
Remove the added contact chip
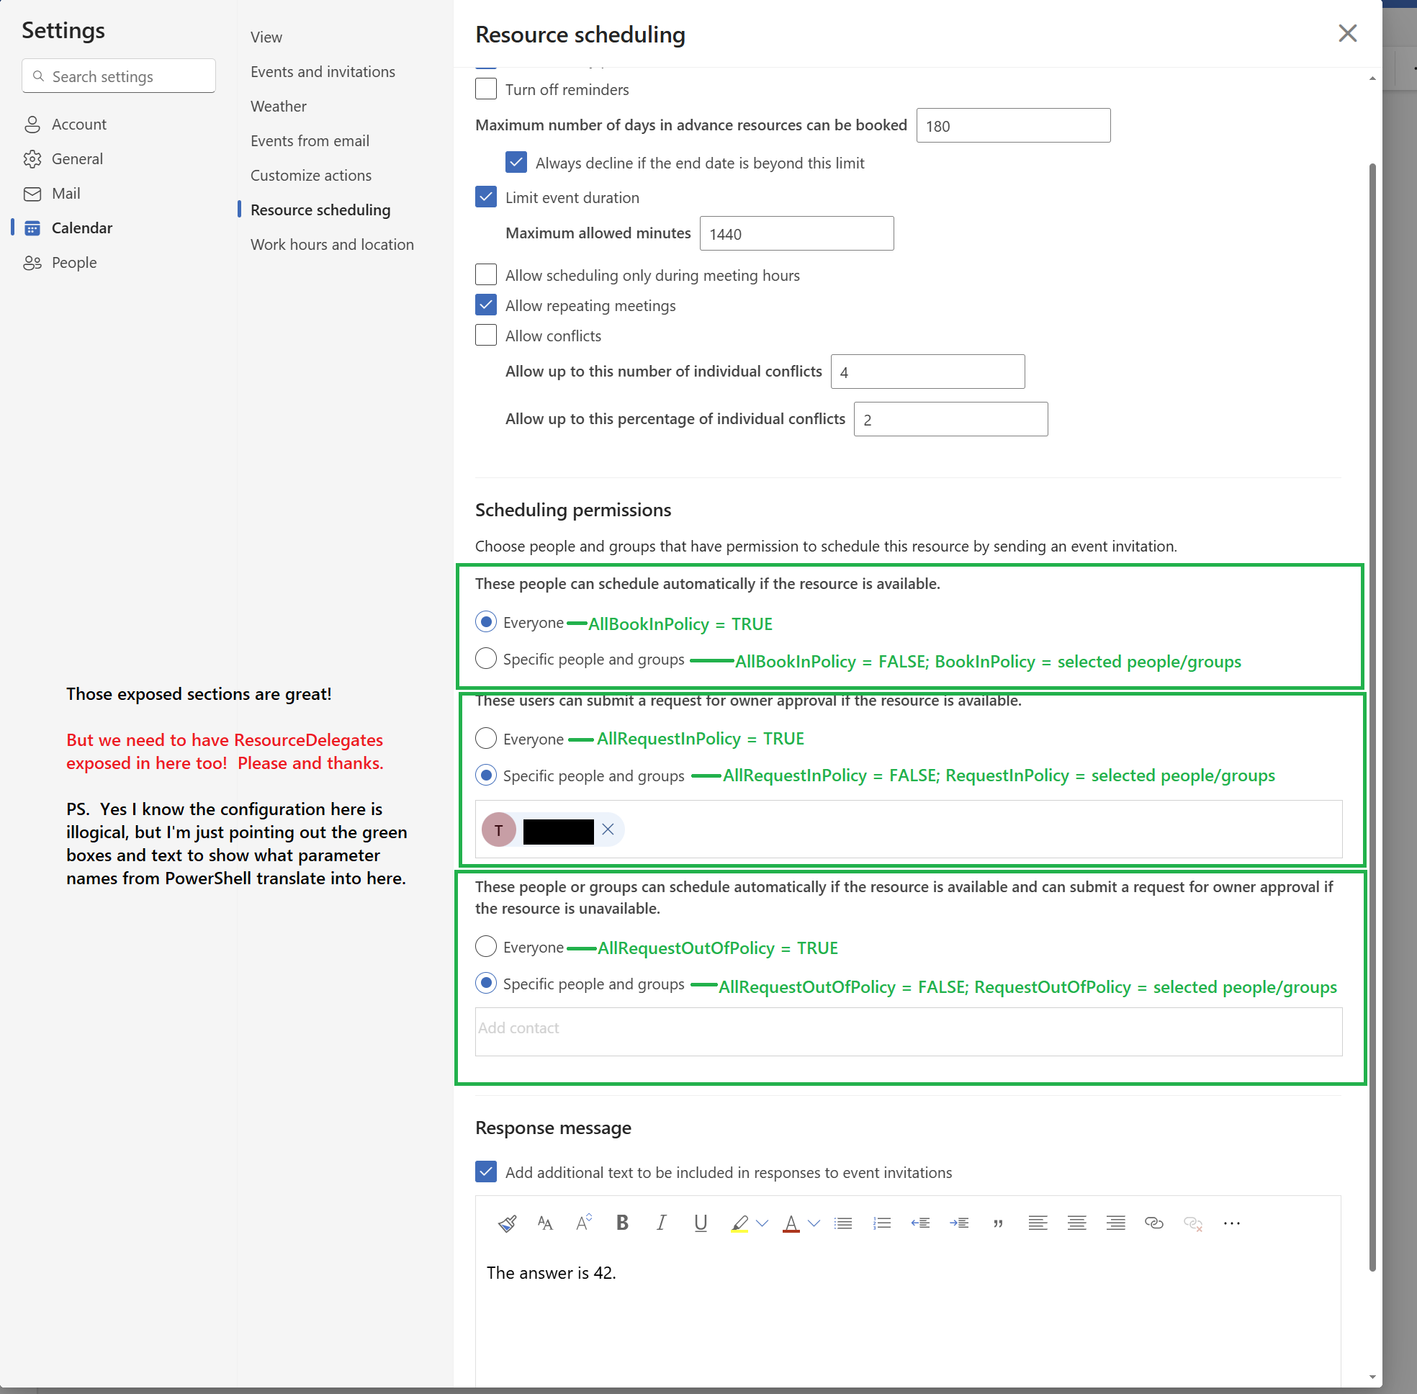pos(606,829)
